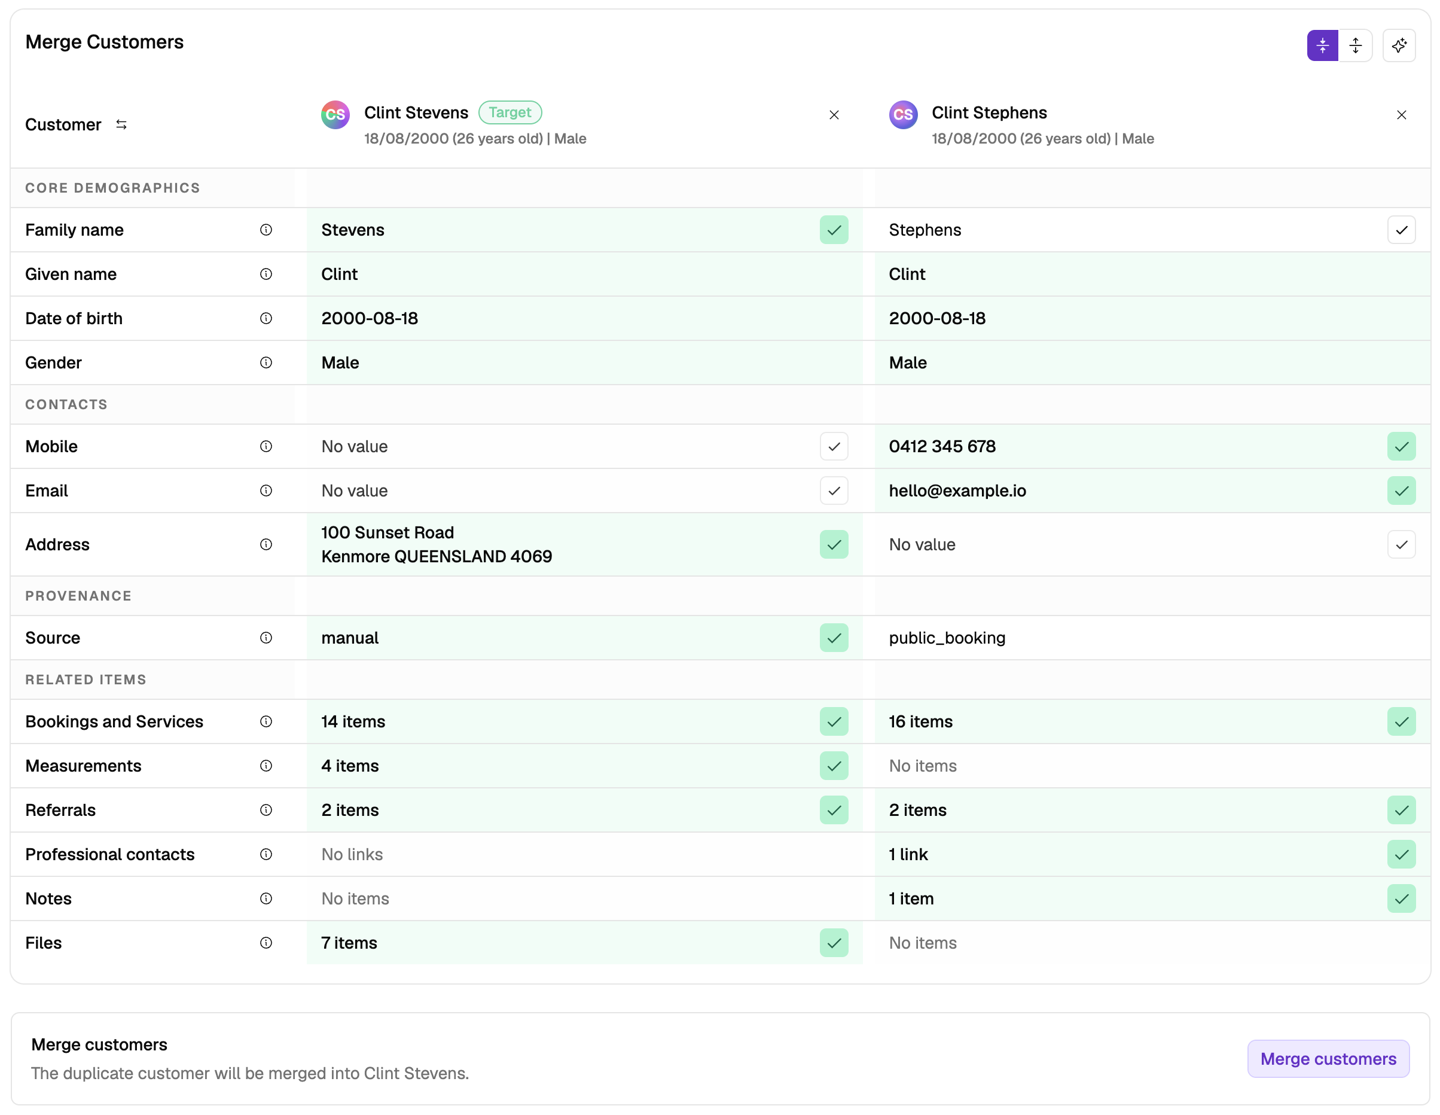Click the Target badge
This screenshot has height=1115, width=1440.
tap(510, 112)
